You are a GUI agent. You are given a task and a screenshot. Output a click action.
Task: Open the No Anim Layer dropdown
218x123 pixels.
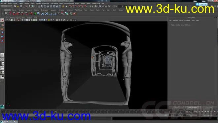tap(193, 115)
